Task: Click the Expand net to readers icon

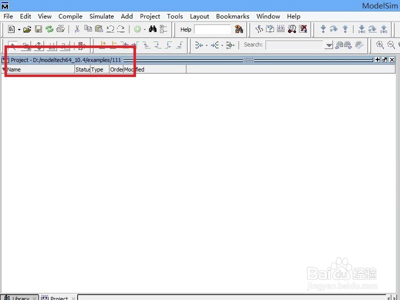Action: [215, 45]
